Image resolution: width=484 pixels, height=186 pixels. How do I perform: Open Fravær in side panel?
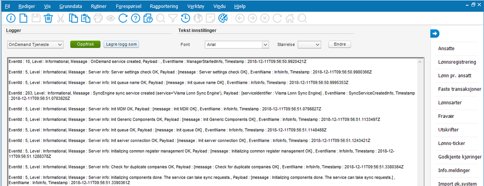click(x=446, y=116)
